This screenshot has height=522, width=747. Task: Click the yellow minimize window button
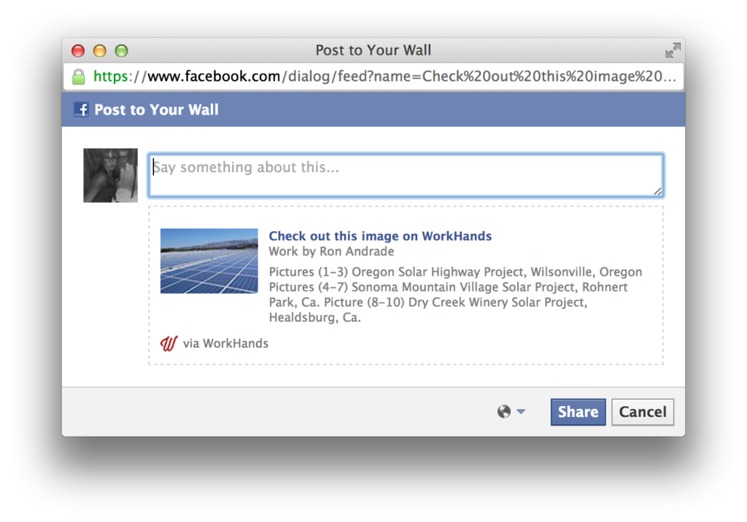pyautogui.click(x=100, y=51)
